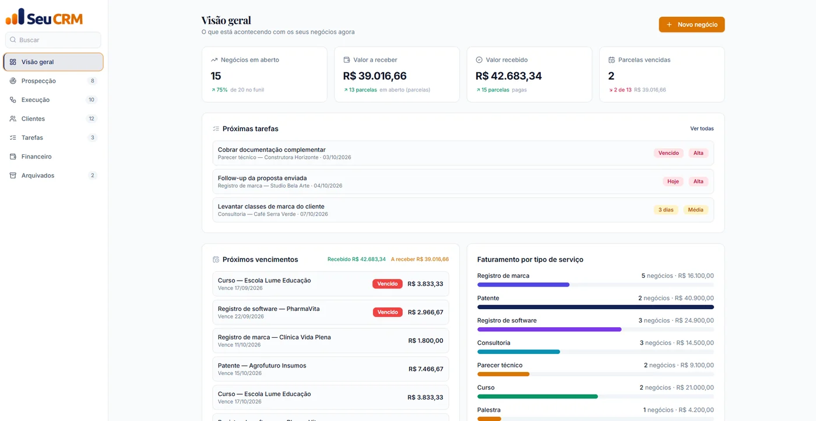Screen dimensions: 816x421
Task: Click the plus icon in Novo negócio
Action: (x=669, y=25)
